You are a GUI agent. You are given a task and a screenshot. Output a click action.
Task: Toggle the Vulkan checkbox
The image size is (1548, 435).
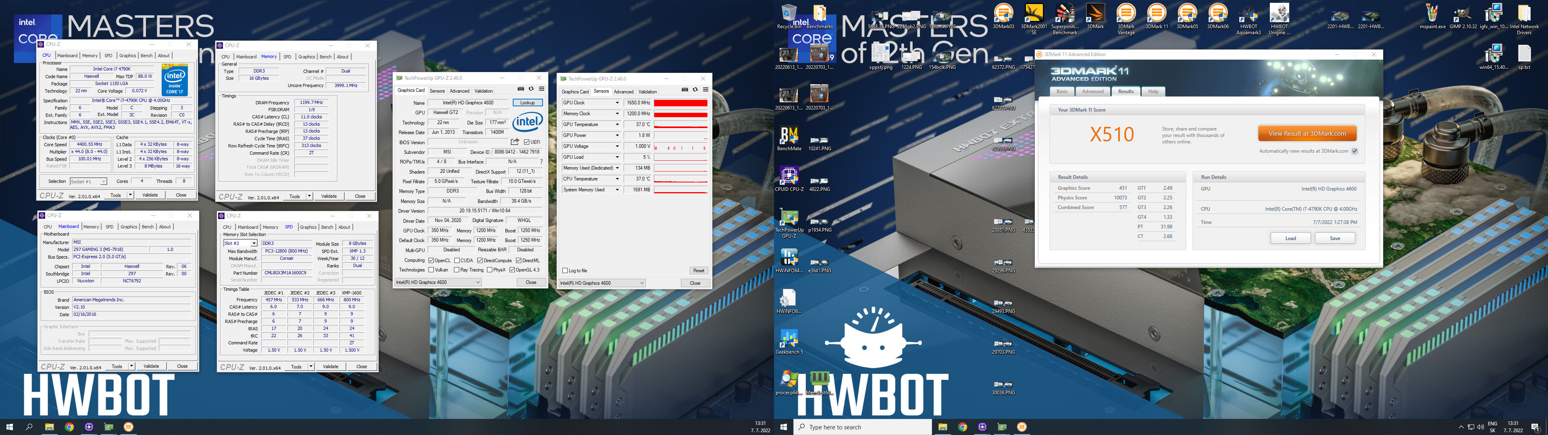pyautogui.click(x=431, y=270)
